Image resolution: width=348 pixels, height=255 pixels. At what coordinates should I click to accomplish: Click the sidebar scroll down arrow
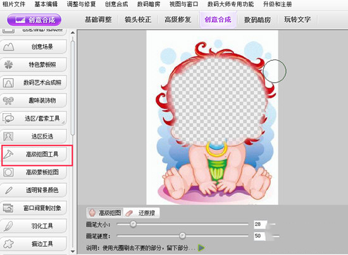click(73, 251)
